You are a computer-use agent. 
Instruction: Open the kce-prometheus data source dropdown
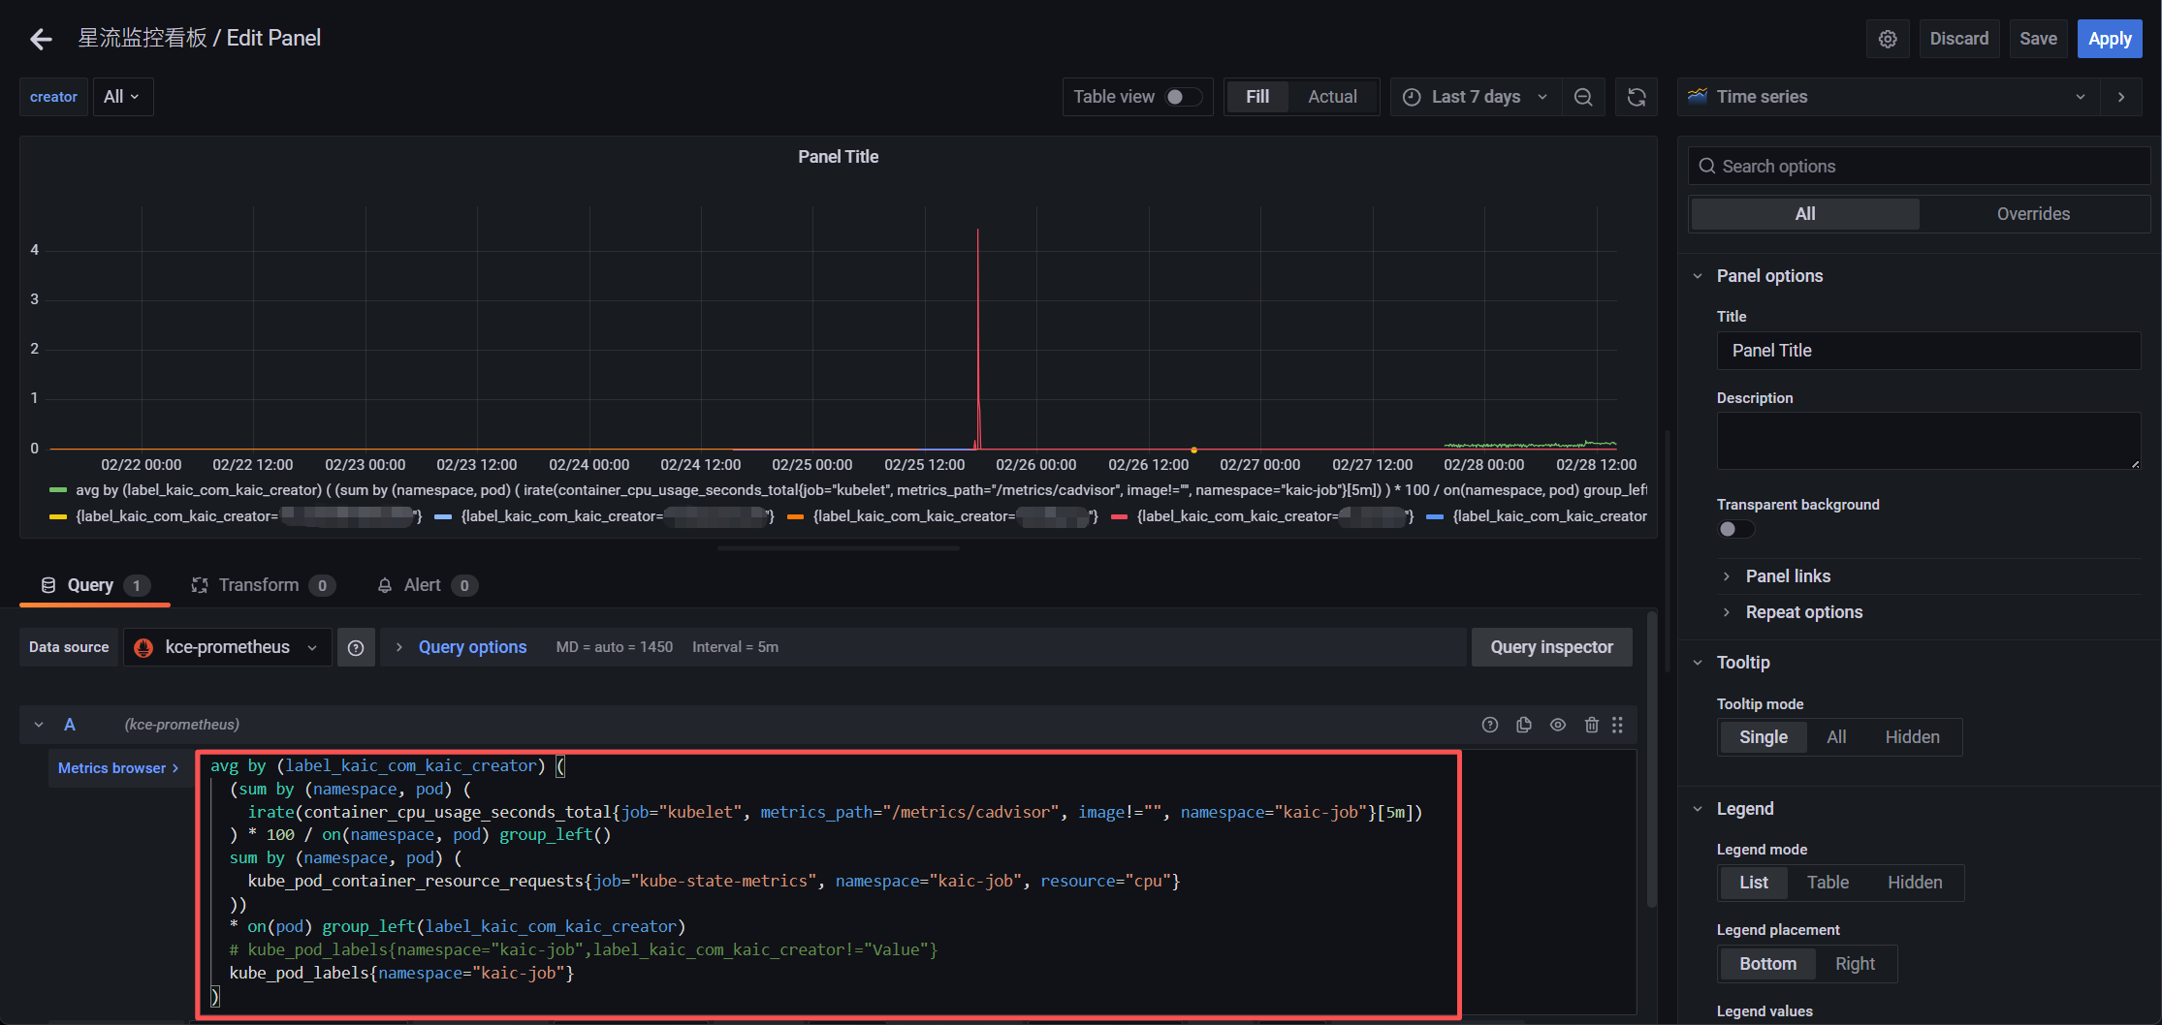coord(227,647)
